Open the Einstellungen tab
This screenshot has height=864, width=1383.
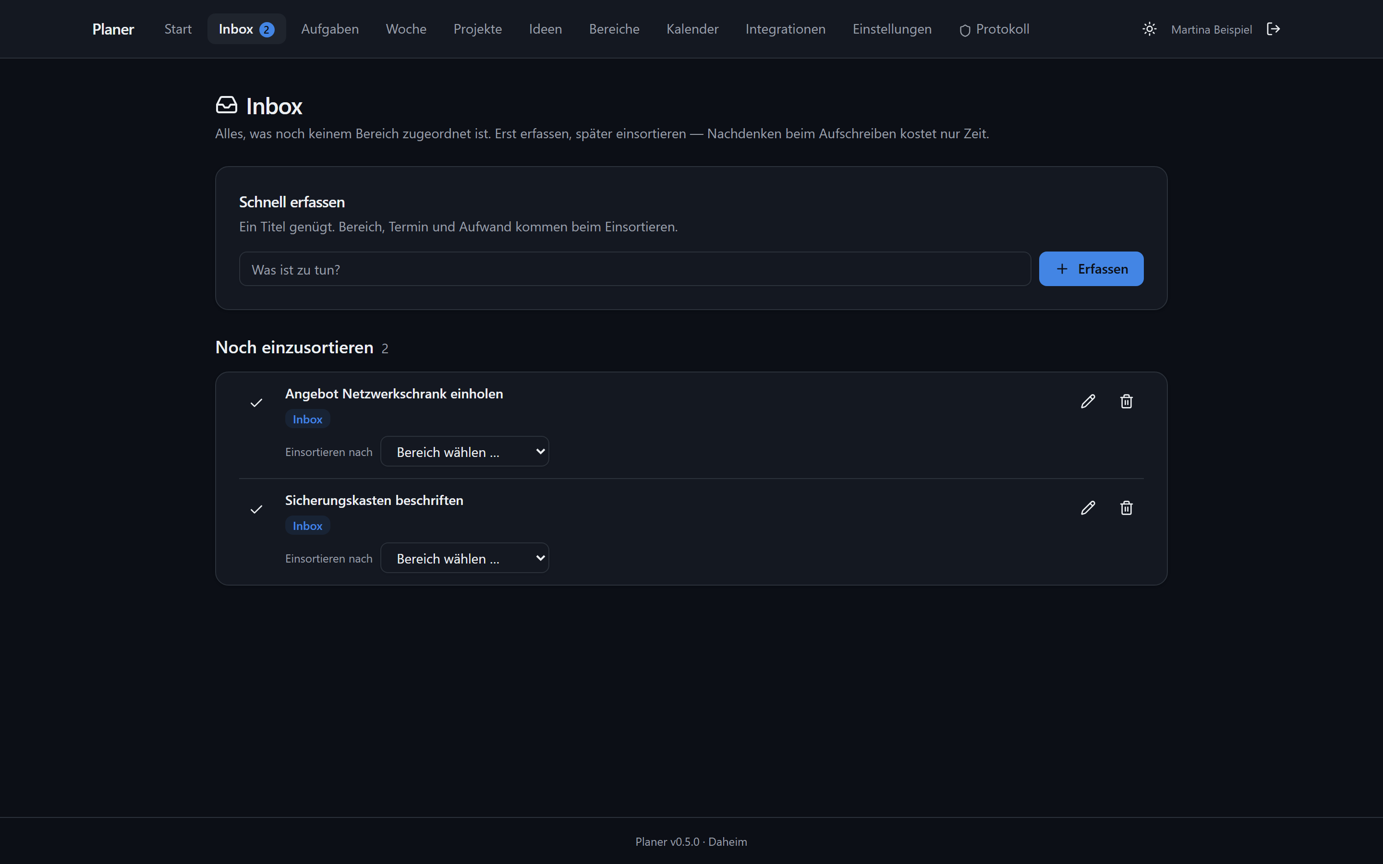(x=892, y=29)
